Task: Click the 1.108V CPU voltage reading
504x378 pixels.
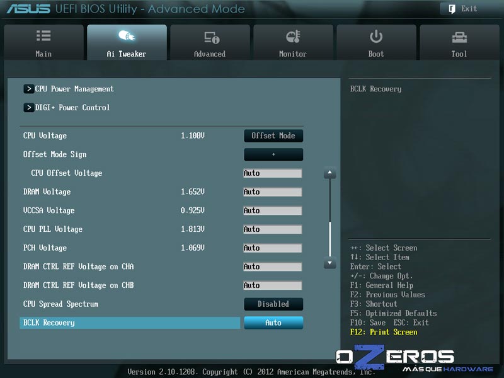Action: (193, 135)
